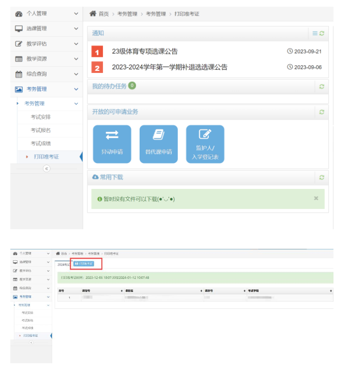Viewport: 350px width, 371px height.
Task: Click the home icon in top breadcrumb
Action: point(93,14)
